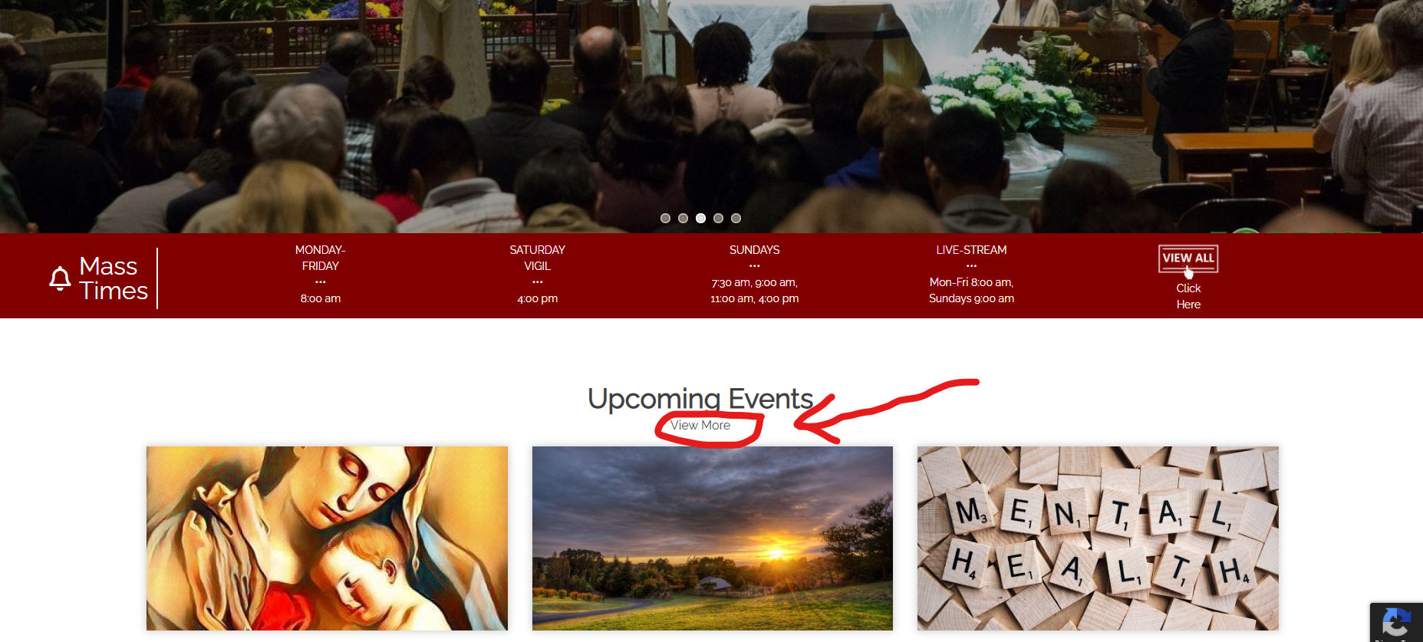Click the Sundays mass times column
The height and width of the screenshot is (642, 1423).
(x=755, y=274)
